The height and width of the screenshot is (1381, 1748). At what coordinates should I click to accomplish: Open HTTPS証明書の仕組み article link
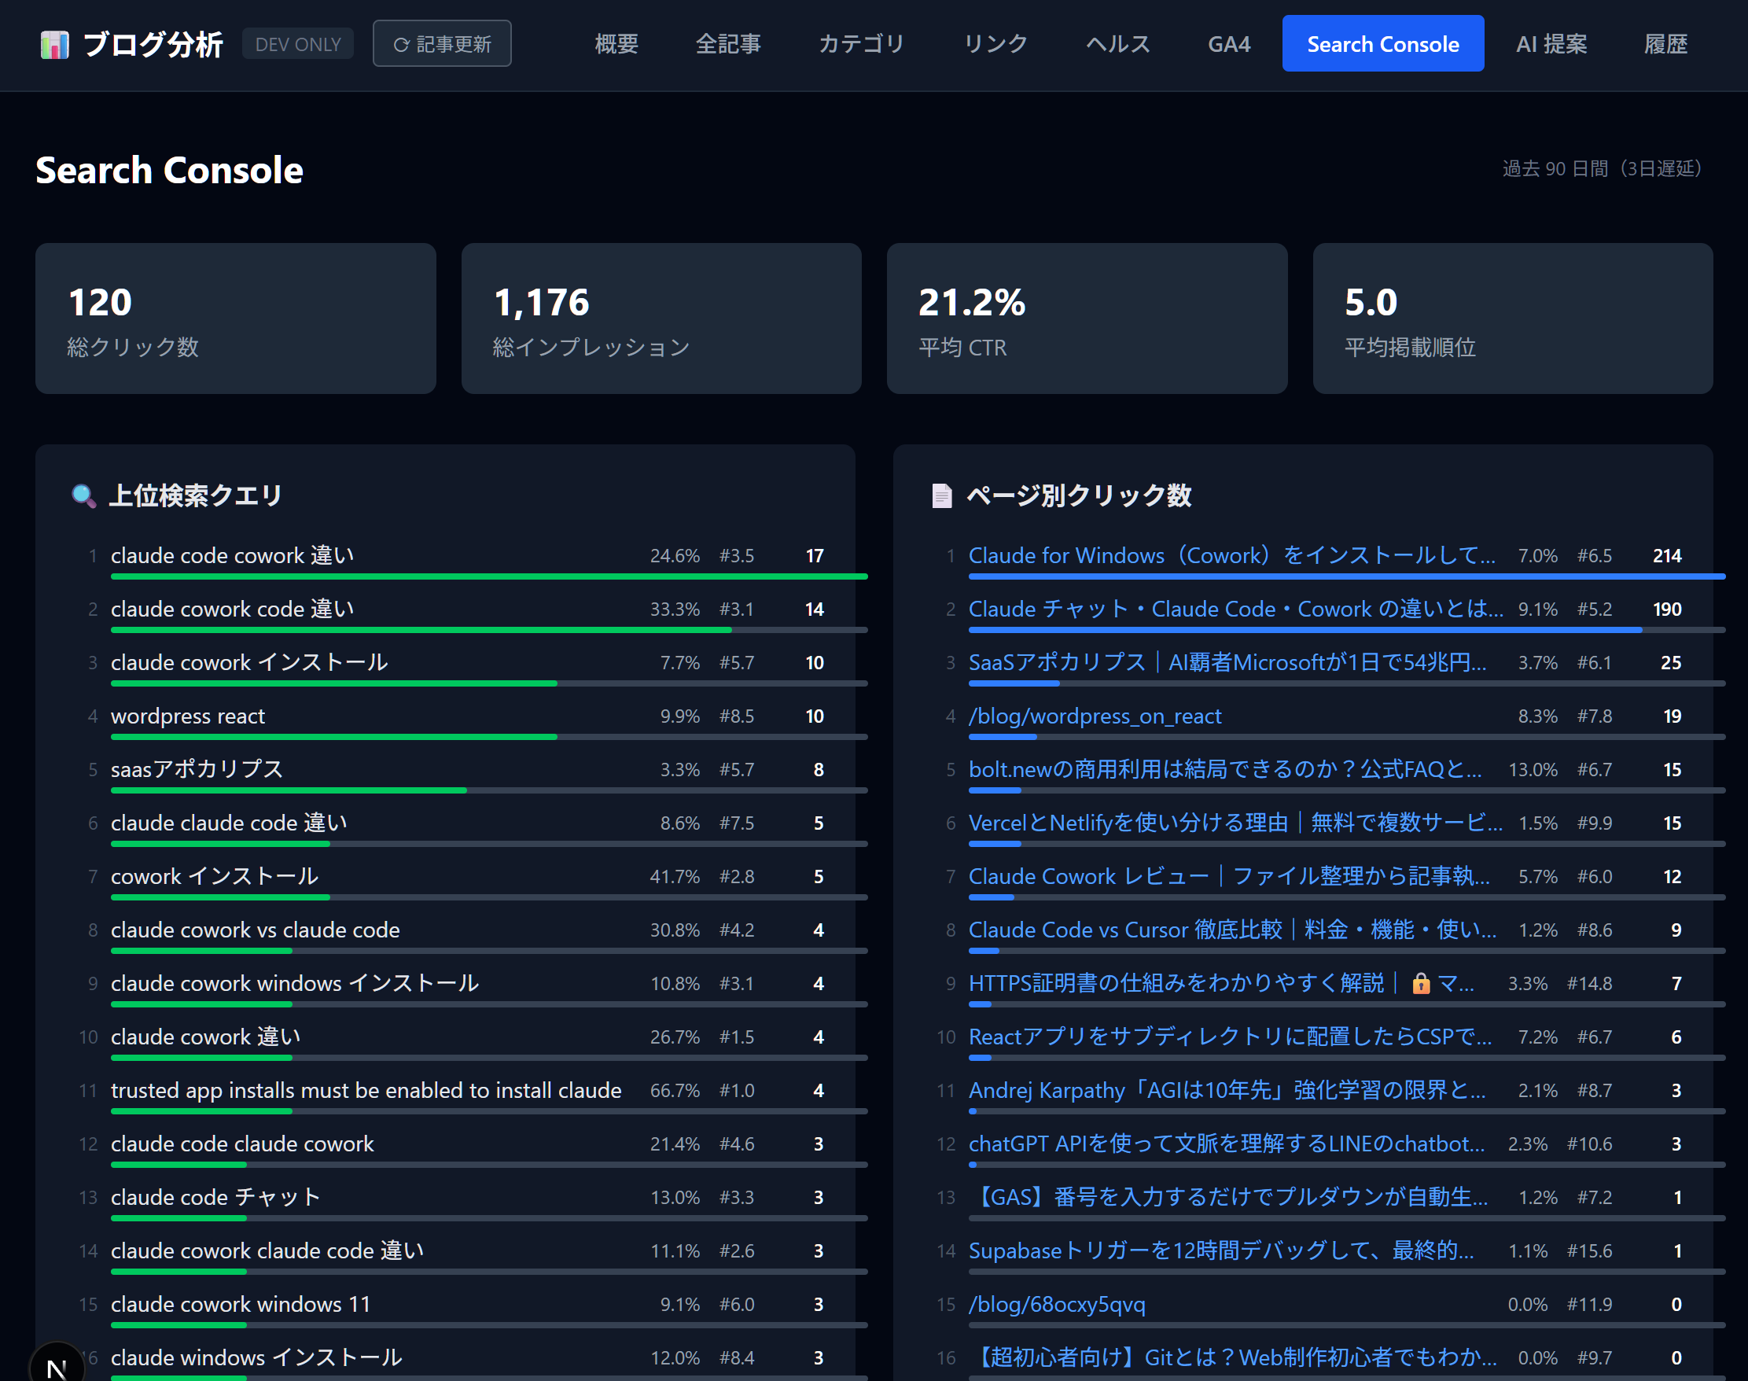(x=1221, y=982)
